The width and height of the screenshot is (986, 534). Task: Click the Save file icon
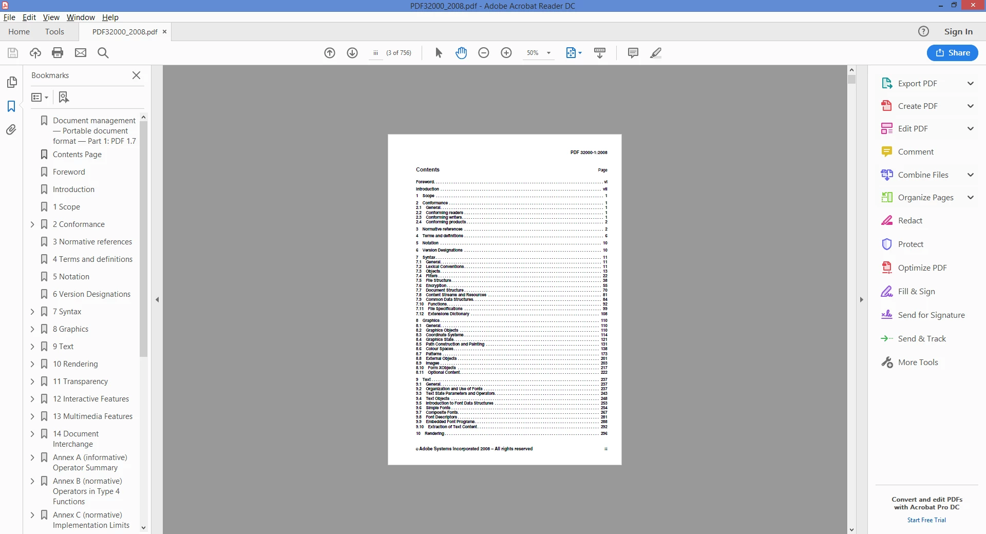pos(13,53)
